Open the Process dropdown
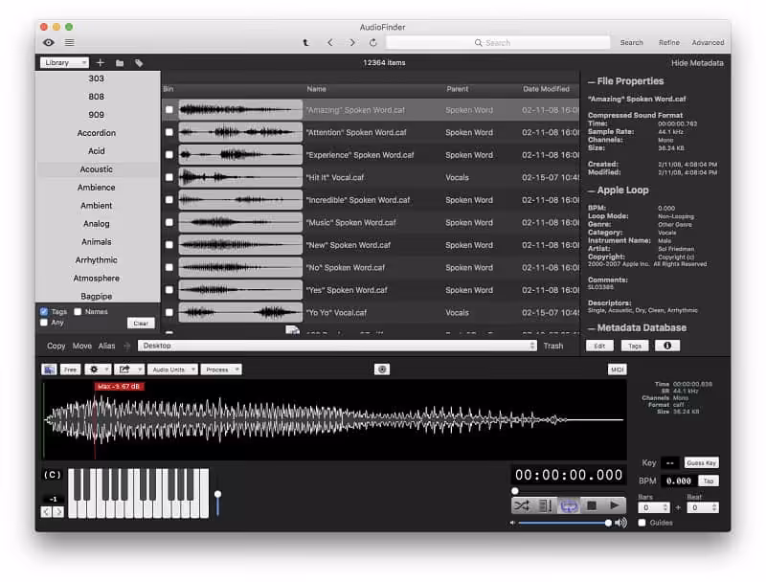This screenshot has height=582, width=766. [x=221, y=369]
